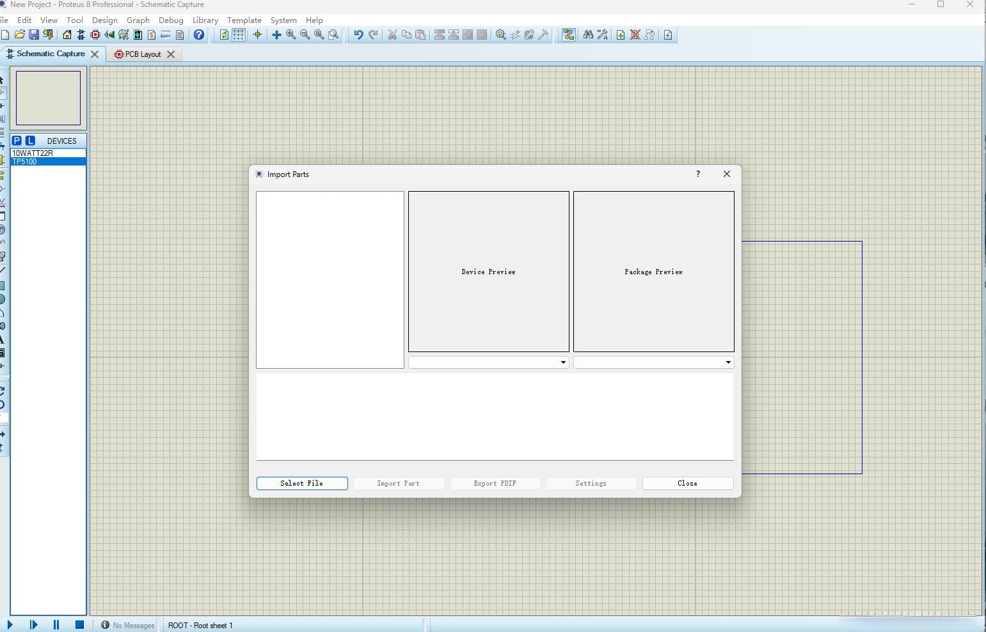
Task: Zoom to area selection icon
Action: click(x=333, y=35)
